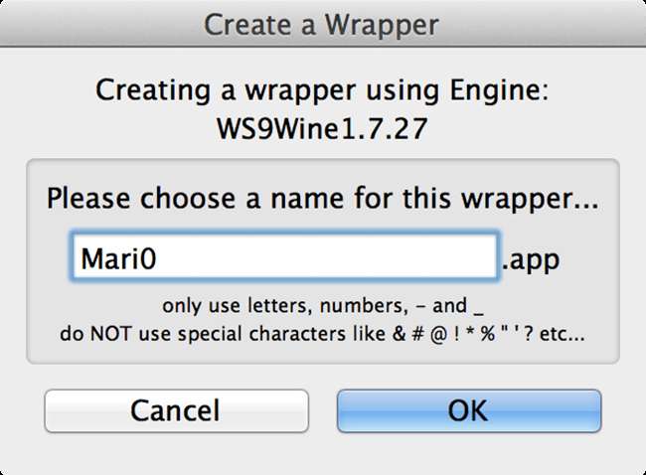Click the do NOT use special characters warning

click(322, 335)
